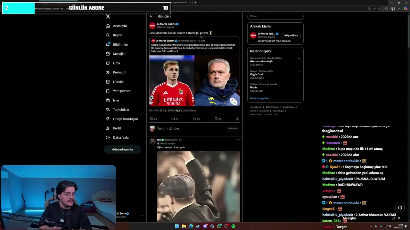
Task: Open the browser extensions menu
Action: click(x=386, y=9)
